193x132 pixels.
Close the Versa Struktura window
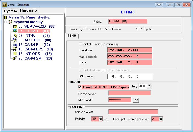pyautogui.click(x=186, y=5)
